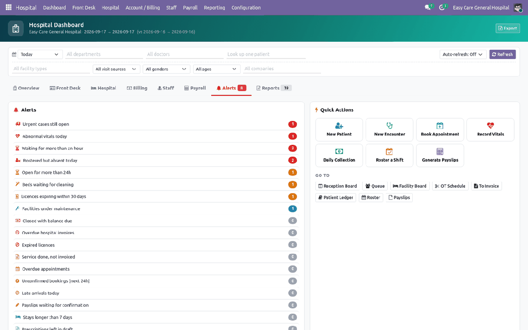Open the Licences expiring within 30 days alert
This screenshot has height=330, width=528.
click(156, 197)
